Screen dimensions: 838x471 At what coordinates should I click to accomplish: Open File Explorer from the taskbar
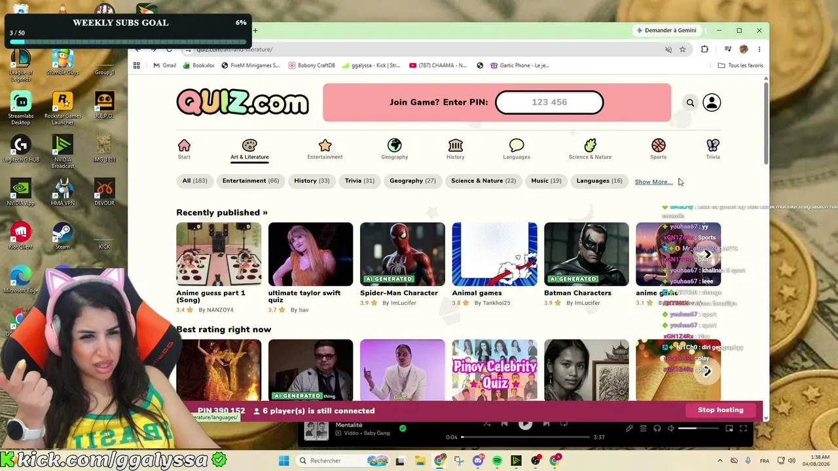click(x=420, y=461)
